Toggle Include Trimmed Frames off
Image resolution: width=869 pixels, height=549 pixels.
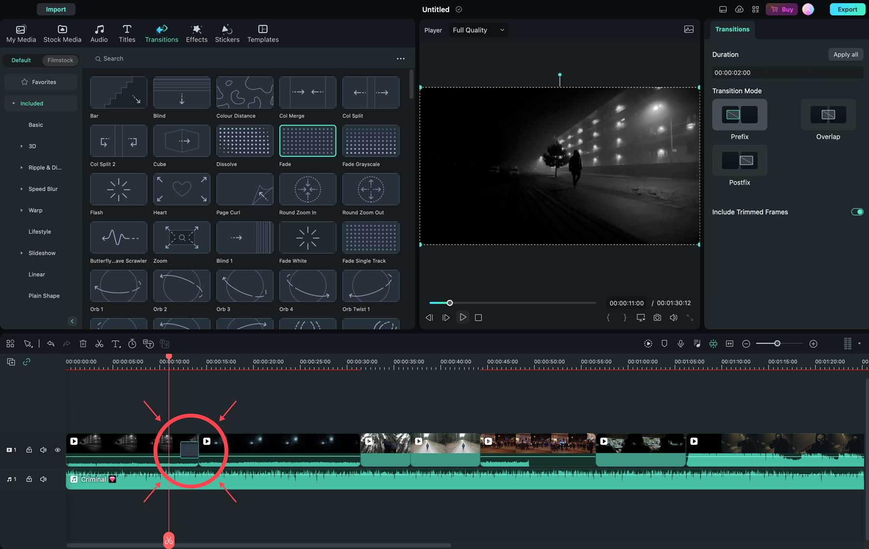click(857, 211)
